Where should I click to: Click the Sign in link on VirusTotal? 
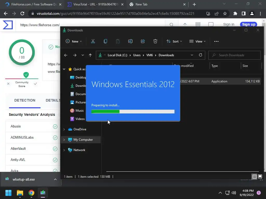click(x=229, y=24)
